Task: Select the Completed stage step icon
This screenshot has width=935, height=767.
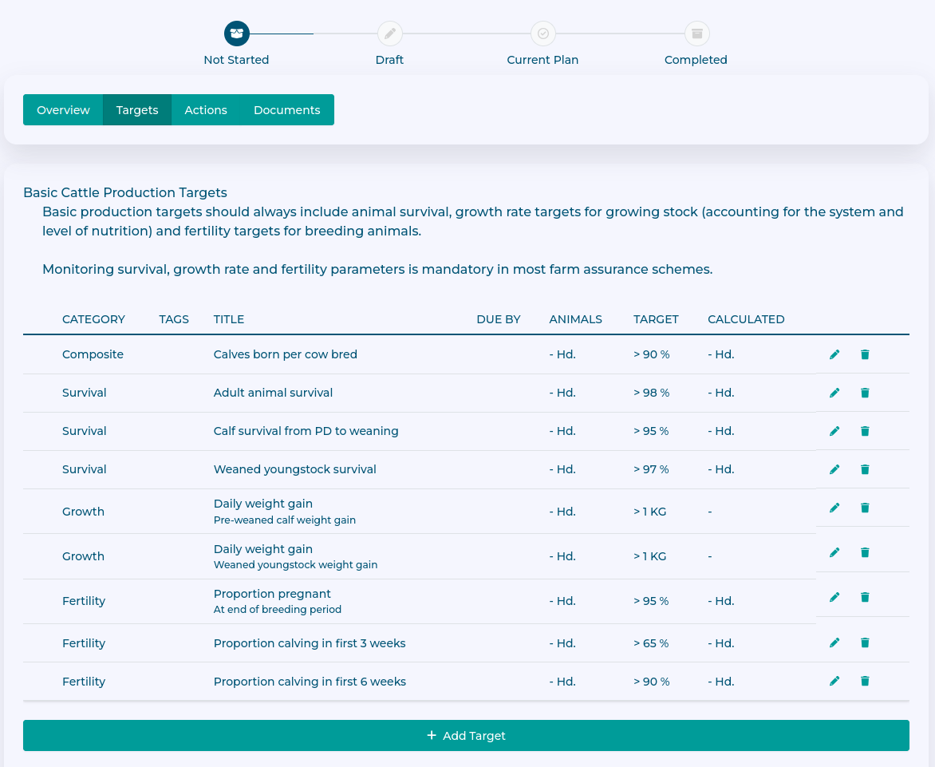Action: click(696, 34)
